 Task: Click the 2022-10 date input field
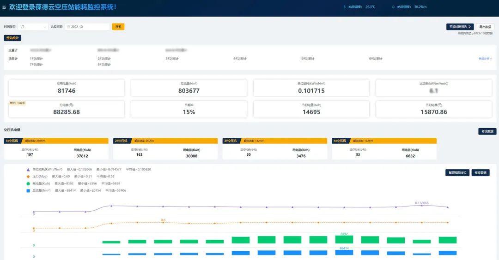(88, 27)
